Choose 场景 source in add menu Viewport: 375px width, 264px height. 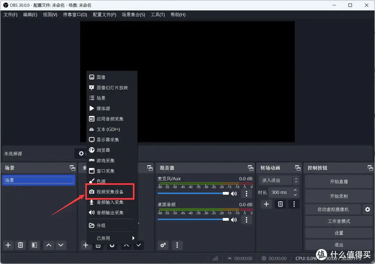(112, 98)
